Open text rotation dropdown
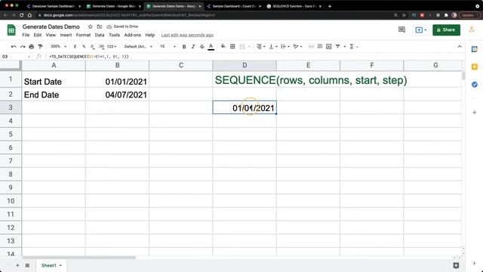Image resolution: width=483 pixels, height=272 pixels. pyautogui.click(x=297, y=47)
